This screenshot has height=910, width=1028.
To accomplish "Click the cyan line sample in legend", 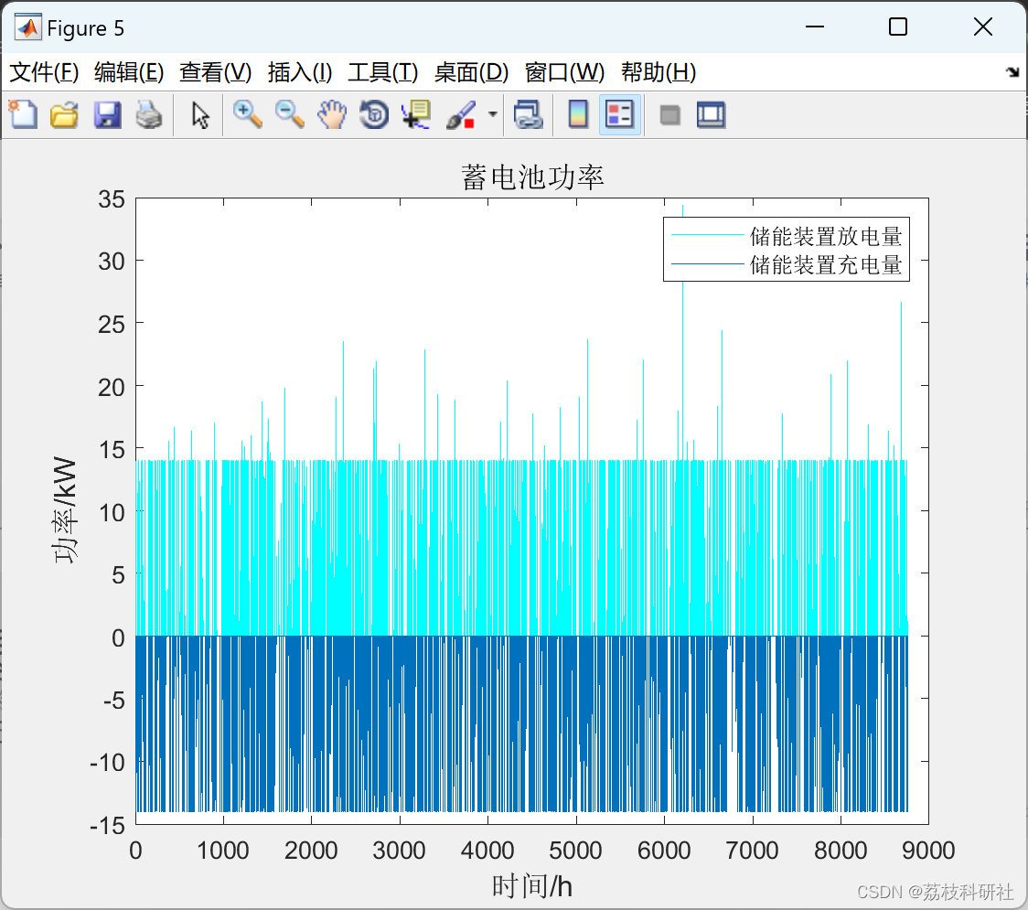I will click(707, 235).
